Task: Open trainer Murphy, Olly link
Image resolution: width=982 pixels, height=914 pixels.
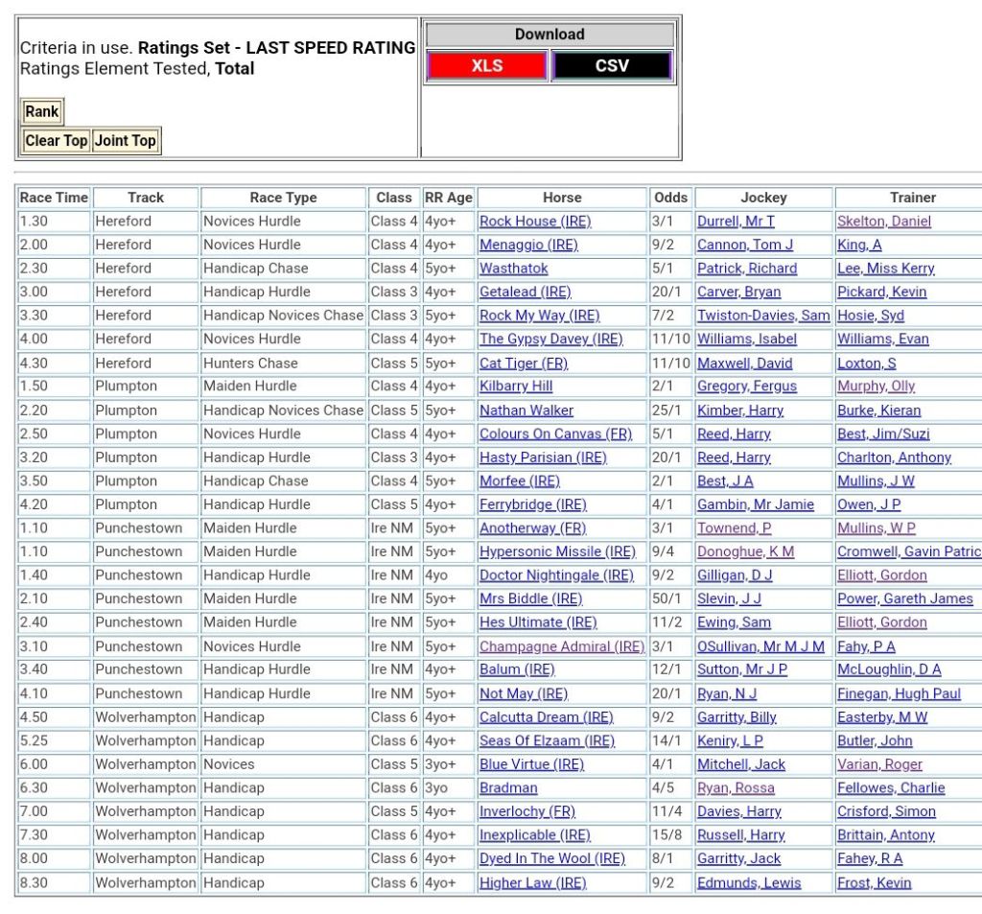Action: click(876, 387)
